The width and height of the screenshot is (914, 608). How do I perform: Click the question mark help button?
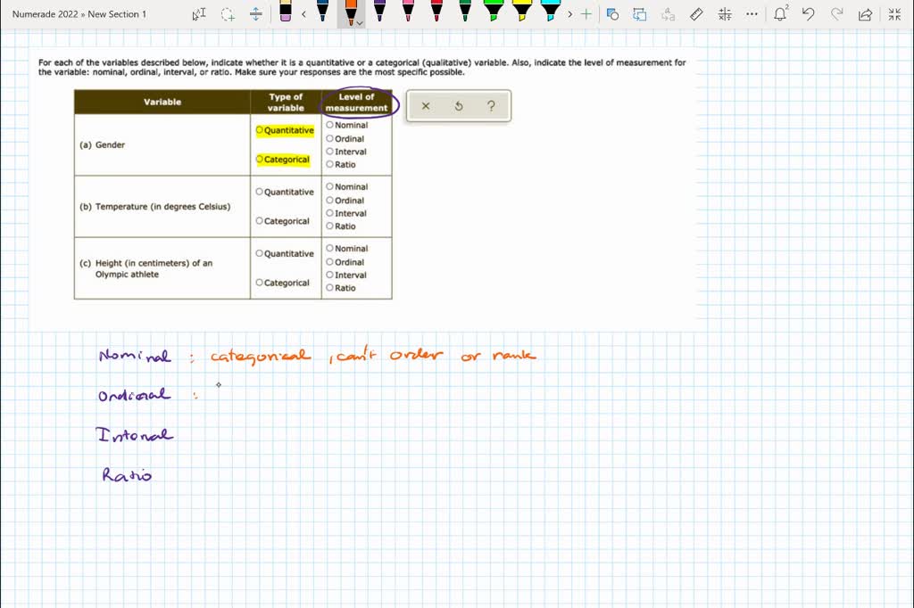[491, 106]
